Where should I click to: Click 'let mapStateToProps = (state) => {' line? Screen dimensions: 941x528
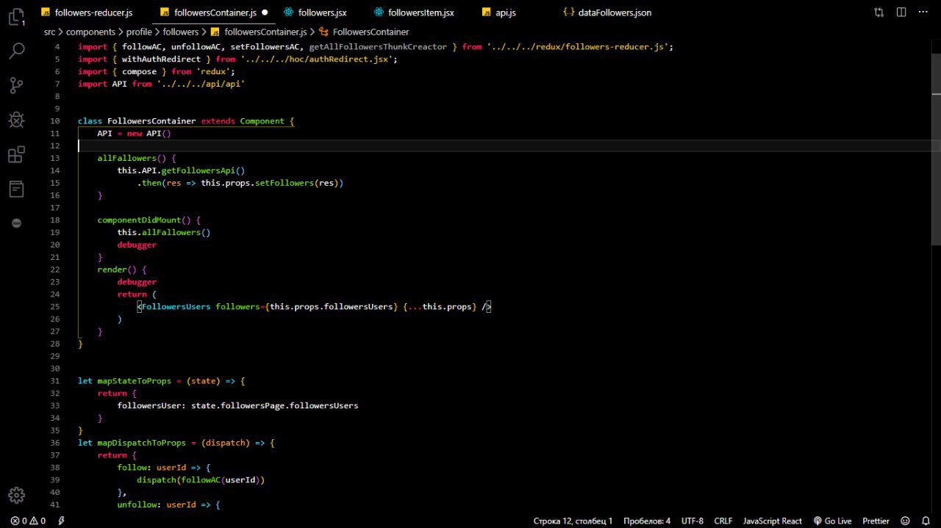pyautogui.click(x=162, y=381)
